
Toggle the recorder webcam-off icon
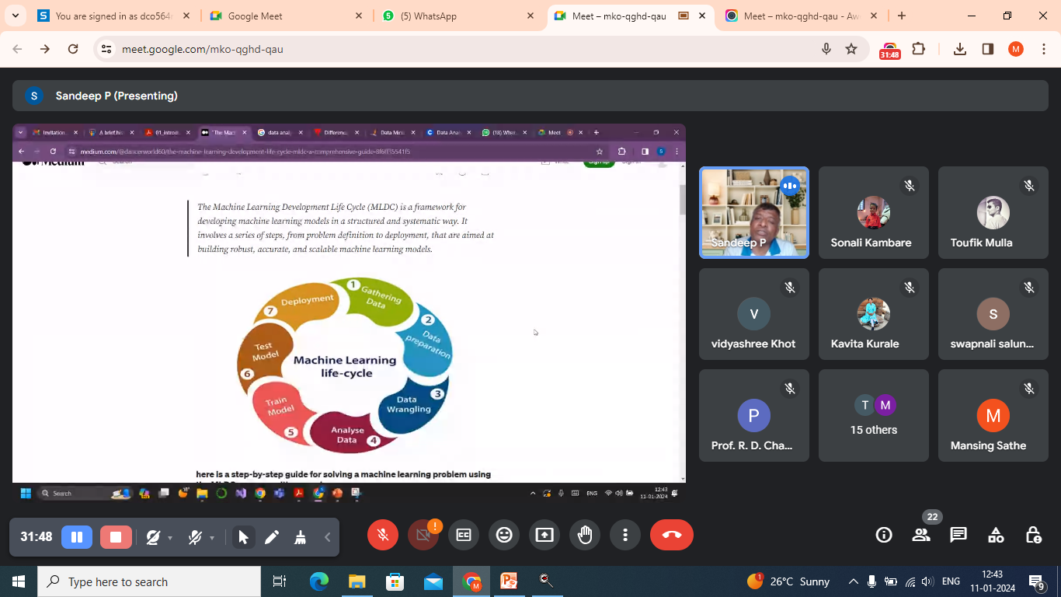[x=153, y=537]
